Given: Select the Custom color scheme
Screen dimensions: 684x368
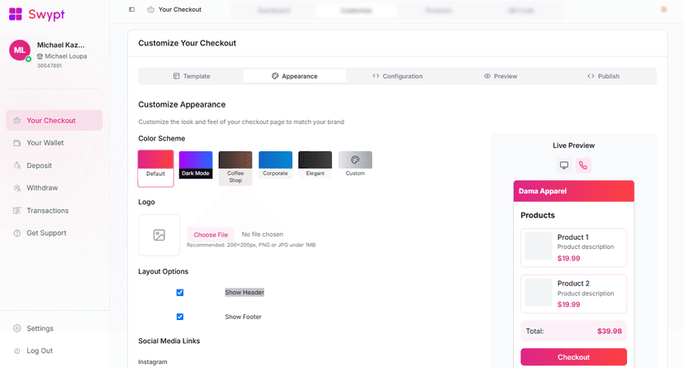Looking at the screenshot, I should [355, 164].
